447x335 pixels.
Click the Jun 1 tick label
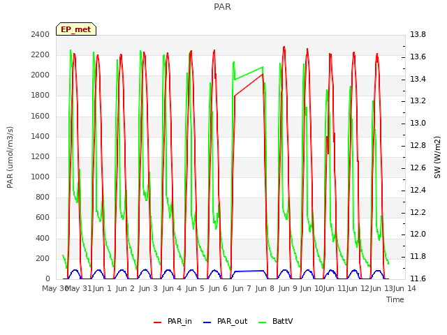tap(102, 288)
